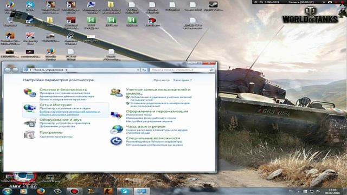Open 'Часы, язык и регион' category

pyautogui.click(x=146, y=126)
